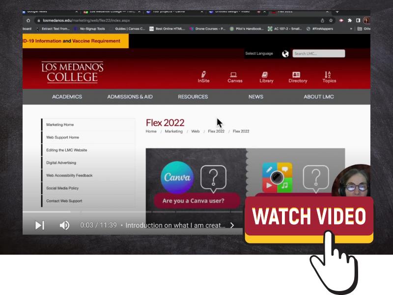Open the #FireMappers bookmark

[x=320, y=29]
